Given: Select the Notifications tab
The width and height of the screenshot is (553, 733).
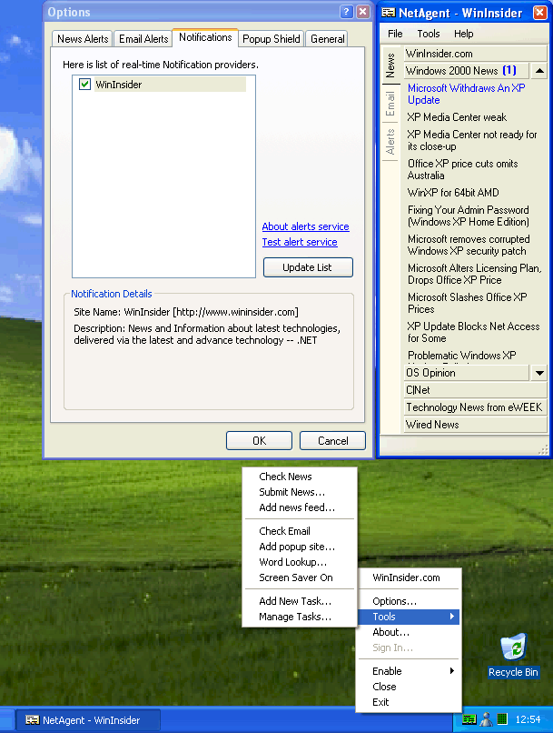Looking at the screenshot, I should [x=205, y=37].
